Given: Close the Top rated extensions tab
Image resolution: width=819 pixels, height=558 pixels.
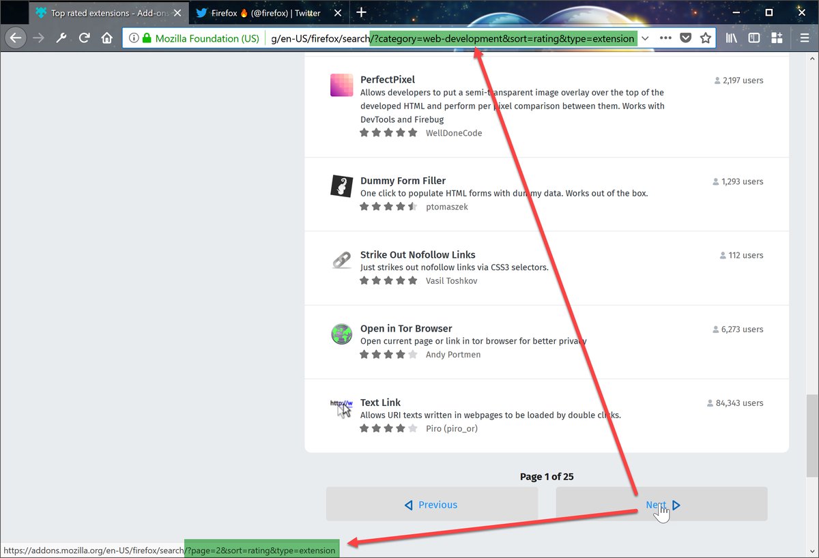Looking at the screenshot, I should [177, 12].
